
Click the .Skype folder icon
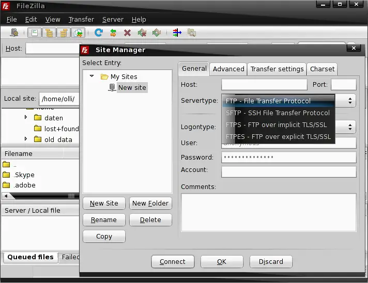click(x=6, y=175)
